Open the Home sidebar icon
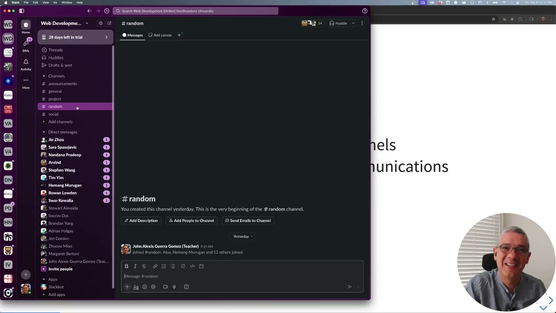This screenshot has height=313, width=556. (x=26, y=25)
